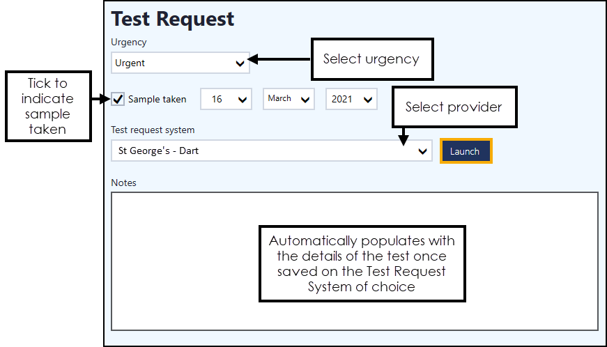Click the Test Request heading

point(173,19)
